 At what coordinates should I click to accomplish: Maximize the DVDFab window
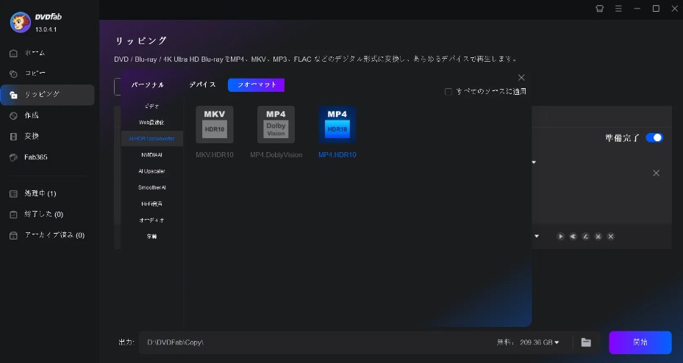point(656,8)
